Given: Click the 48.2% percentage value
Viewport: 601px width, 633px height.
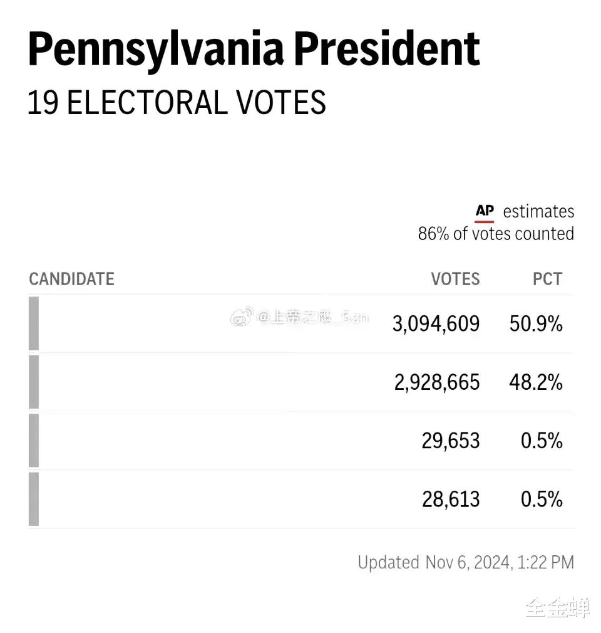Looking at the screenshot, I should tap(535, 382).
